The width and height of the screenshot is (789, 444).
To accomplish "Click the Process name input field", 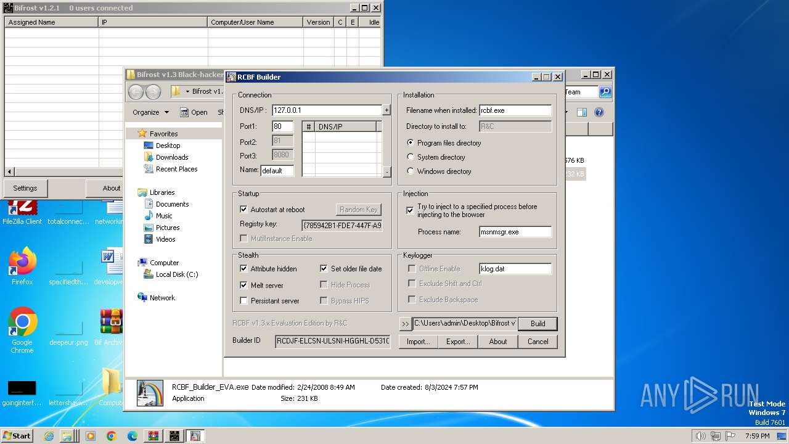I will 515,232.
